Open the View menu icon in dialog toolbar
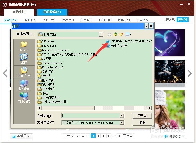Image resolution: width=196 pixels, height=143 pixels. 128,34
